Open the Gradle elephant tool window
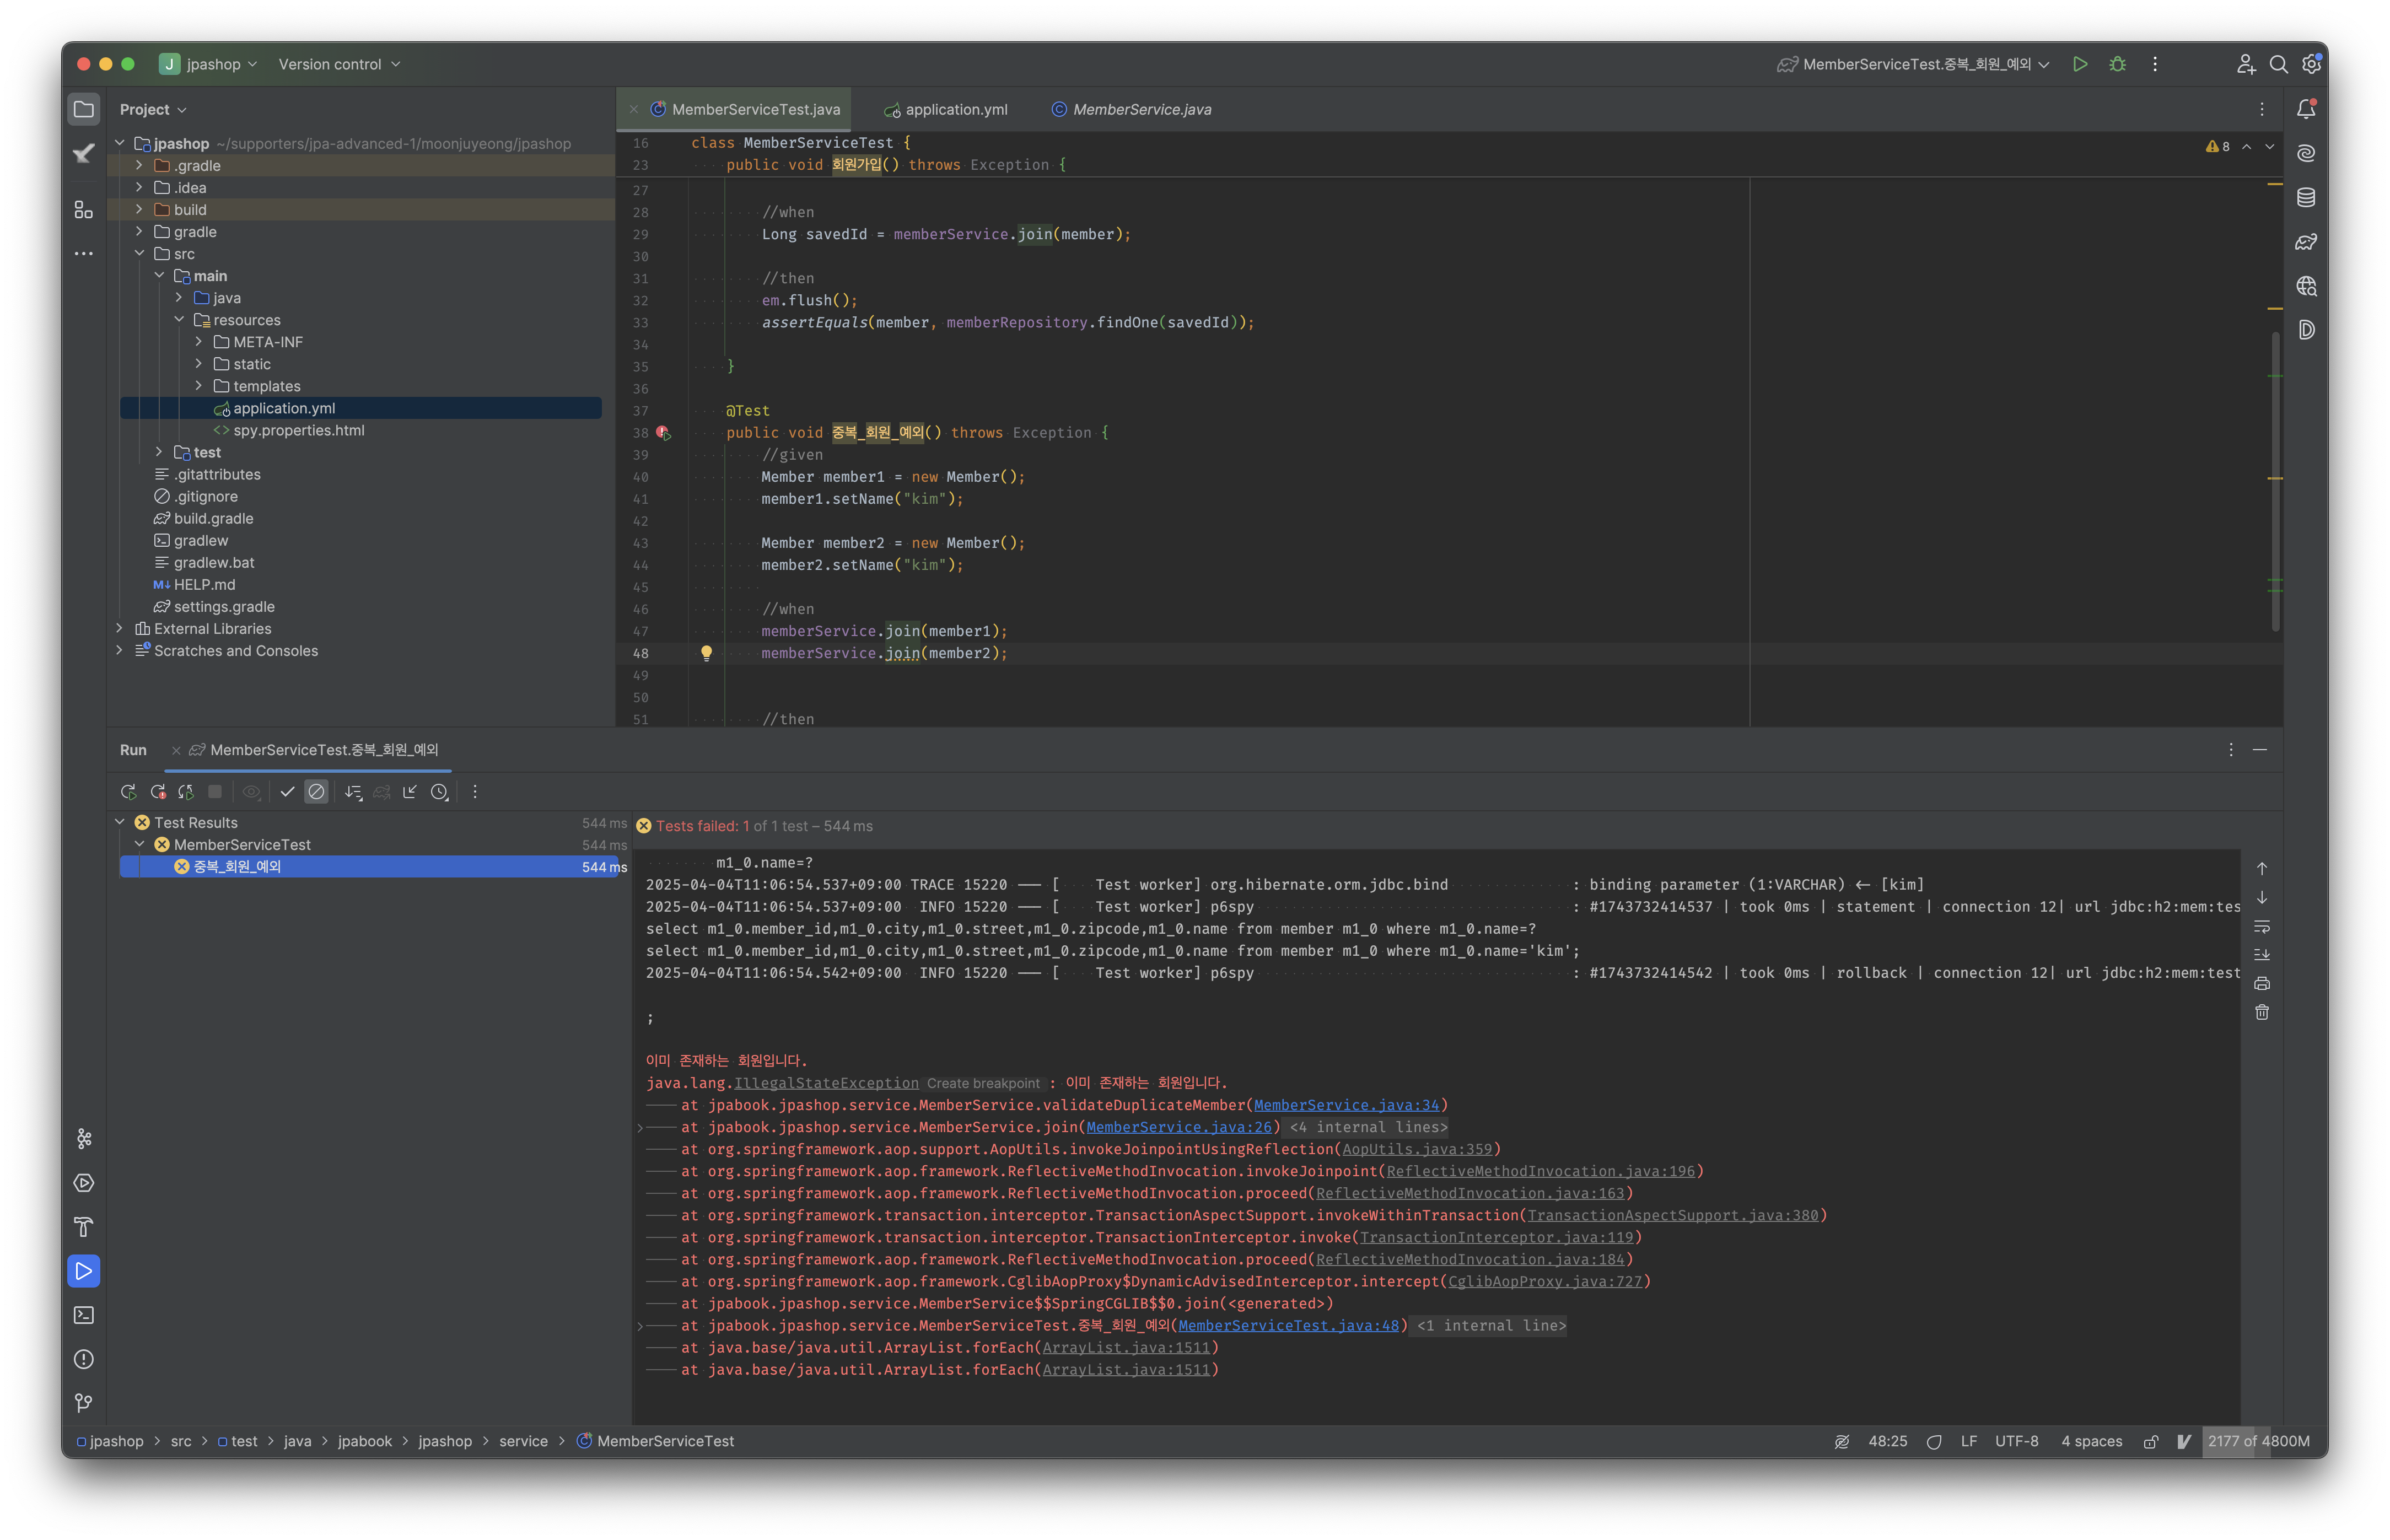 point(2306,241)
